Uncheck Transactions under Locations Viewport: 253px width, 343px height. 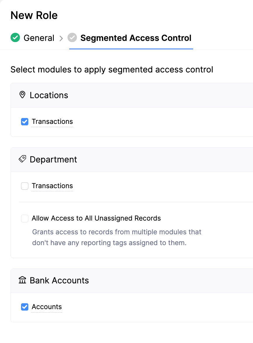click(25, 122)
